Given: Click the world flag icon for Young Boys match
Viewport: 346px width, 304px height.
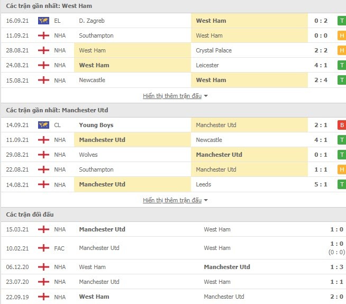Looking at the screenshot, I should point(43,125).
